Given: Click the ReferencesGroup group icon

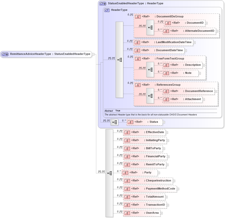Looking at the screenshot, I should point(138,85).
